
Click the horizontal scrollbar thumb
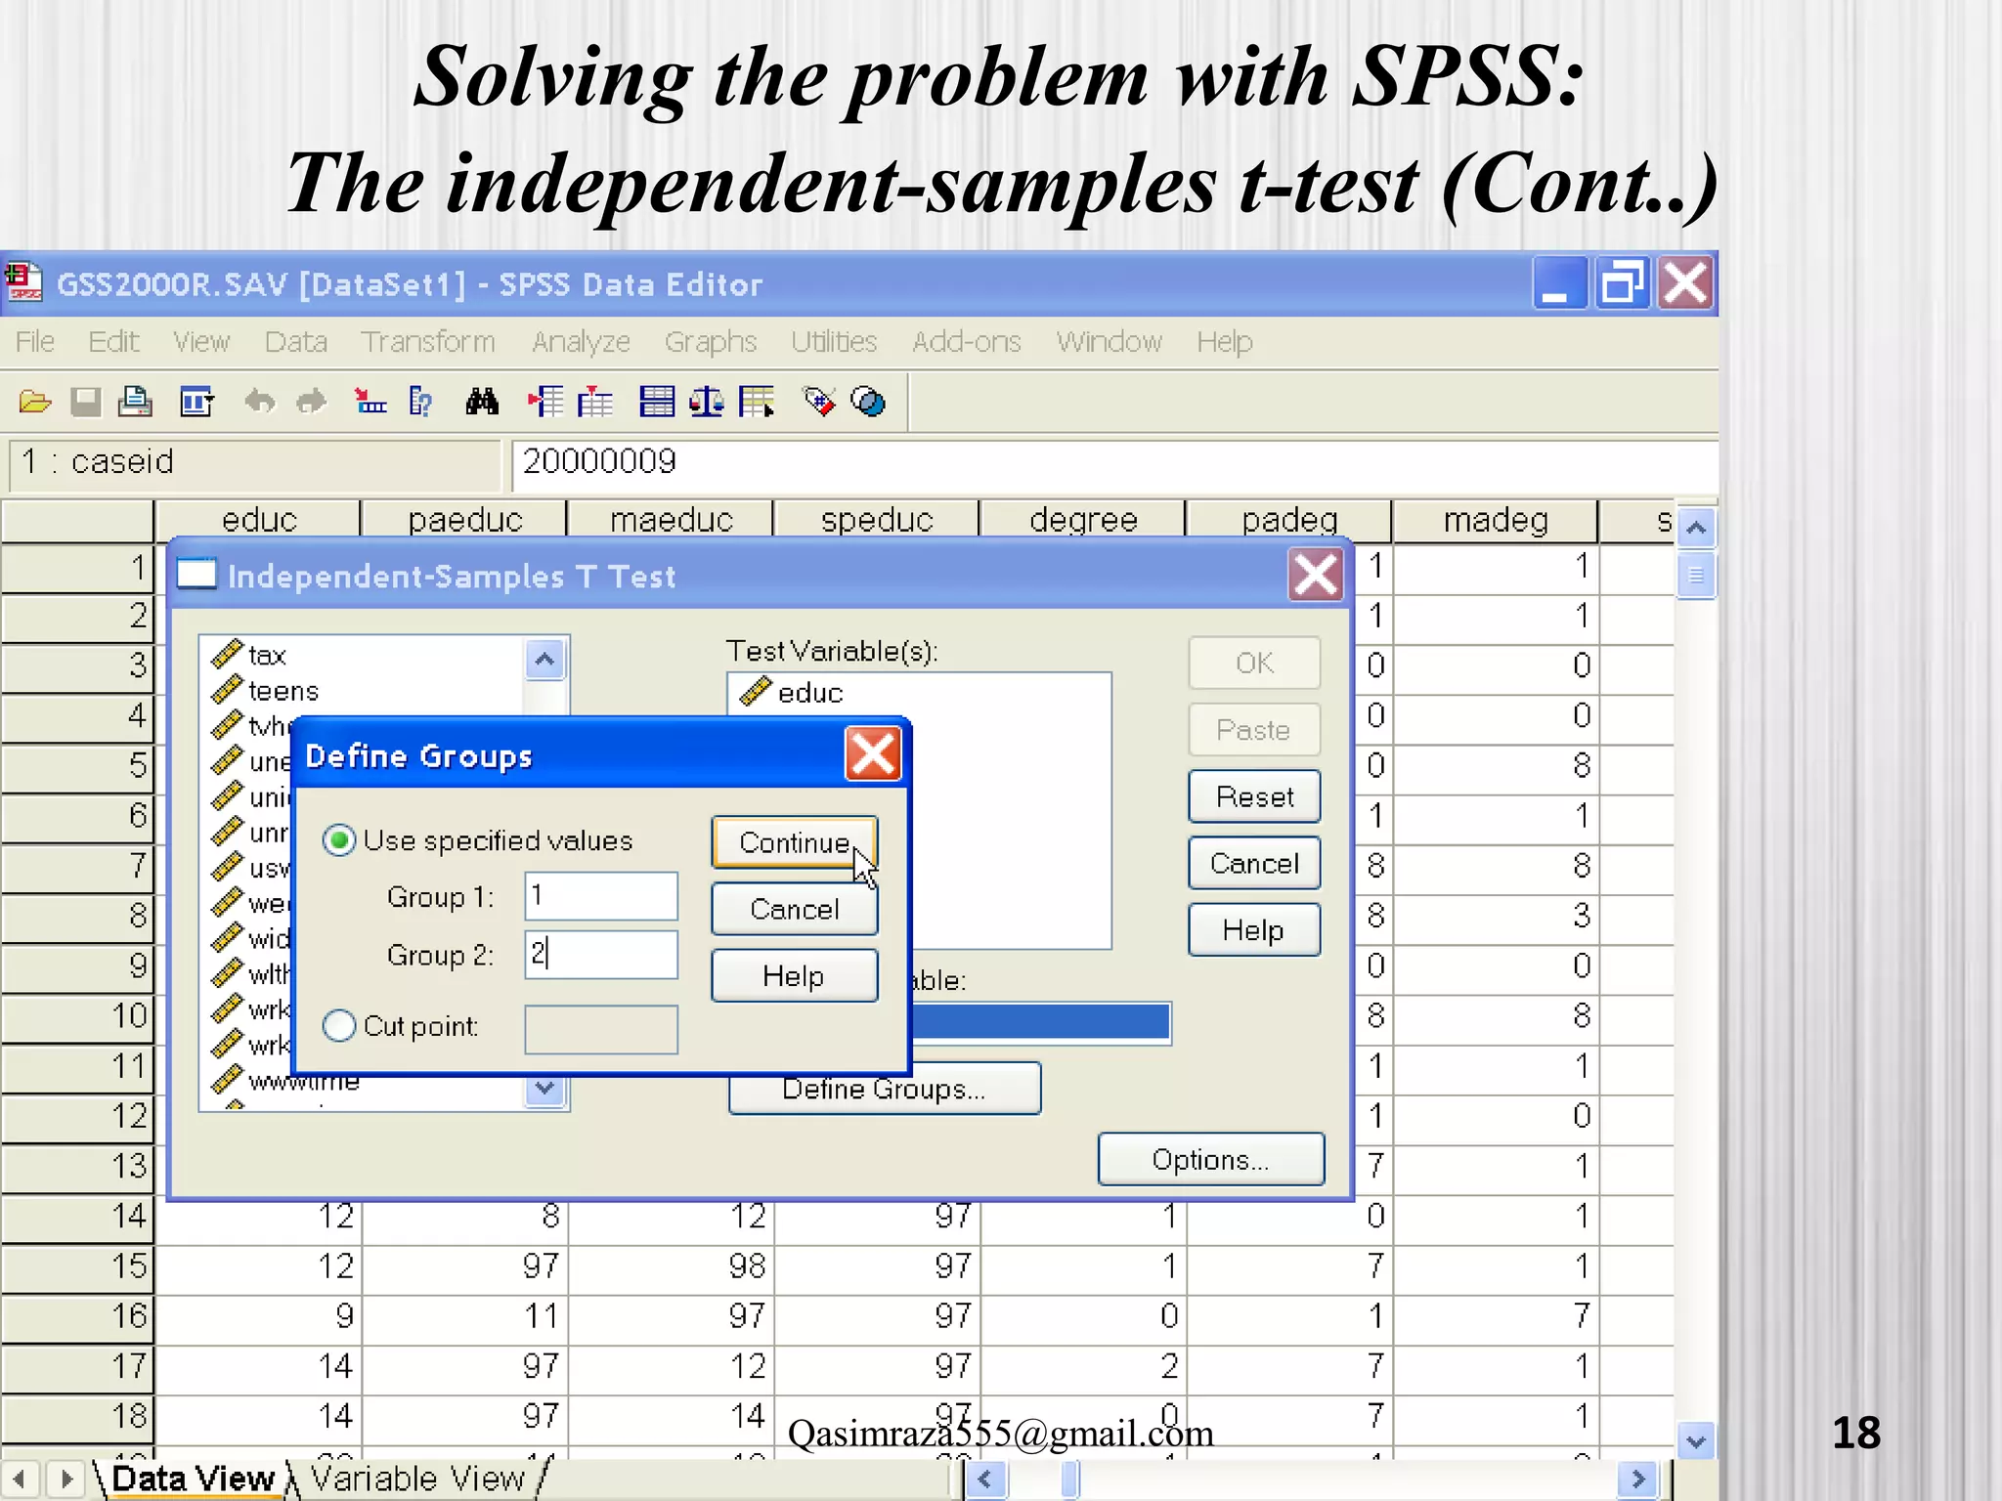[1070, 1479]
